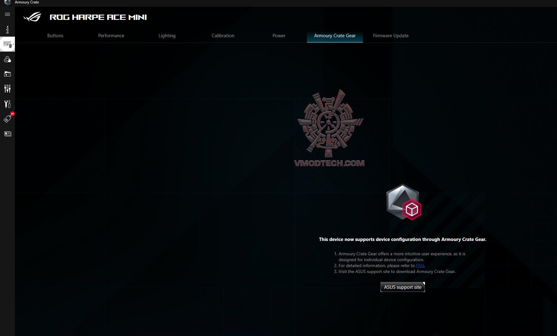Click the ASUS support site button

pos(403,287)
